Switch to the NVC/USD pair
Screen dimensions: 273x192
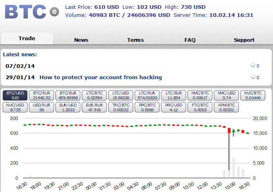point(15,107)
